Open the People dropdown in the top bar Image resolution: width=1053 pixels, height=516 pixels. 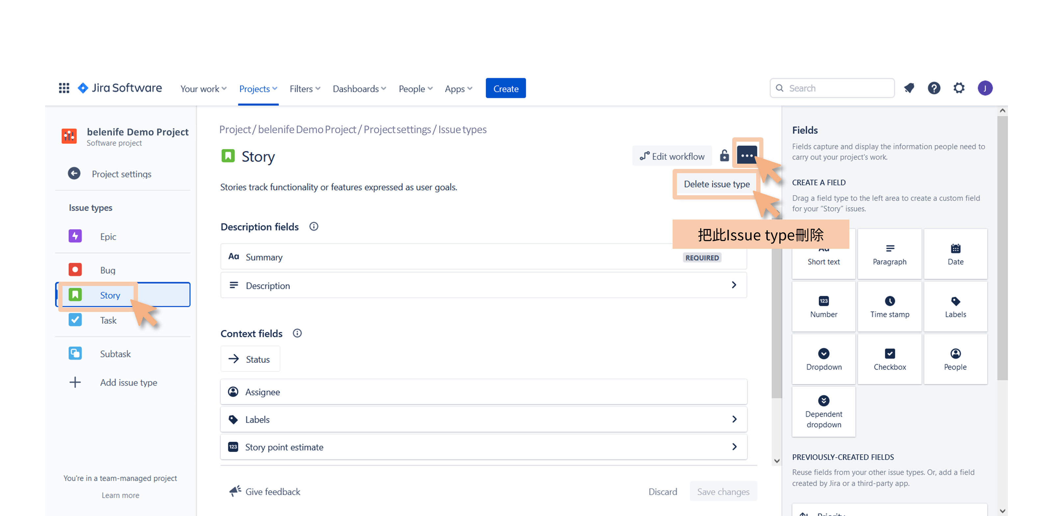[415, 89]
